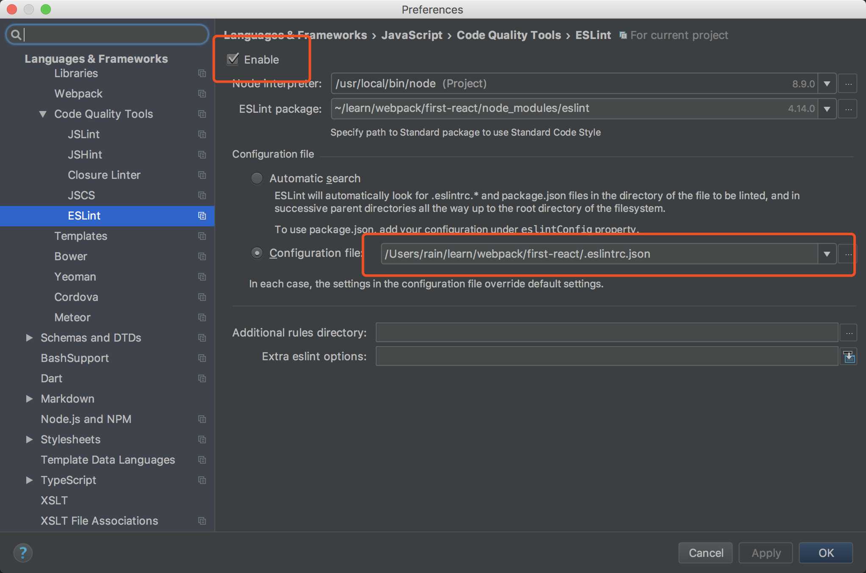
Task: Open the Templates settings page
Action: click(80, 236)
